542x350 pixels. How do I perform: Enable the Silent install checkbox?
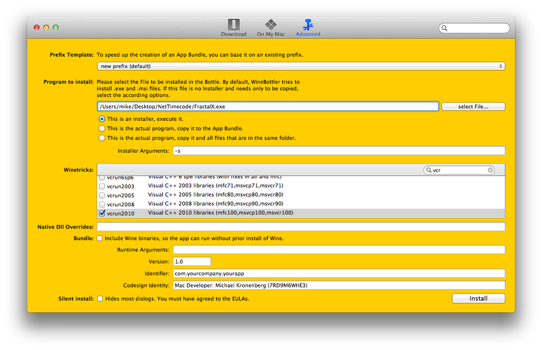(100, 299)
